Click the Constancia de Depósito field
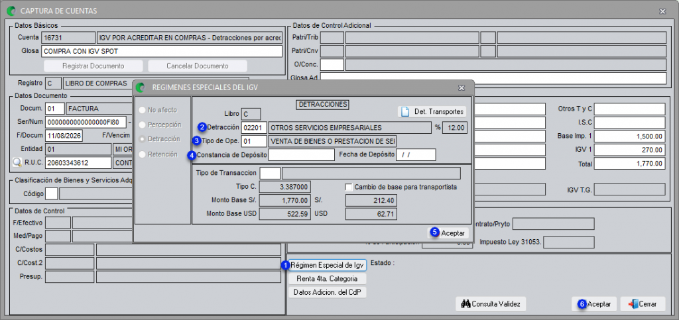 pyautogui.click(x=302, y=155)
